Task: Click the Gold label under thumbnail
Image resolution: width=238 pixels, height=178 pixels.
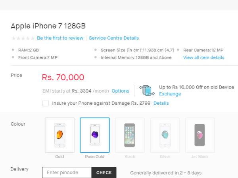Action: (59, 157)
